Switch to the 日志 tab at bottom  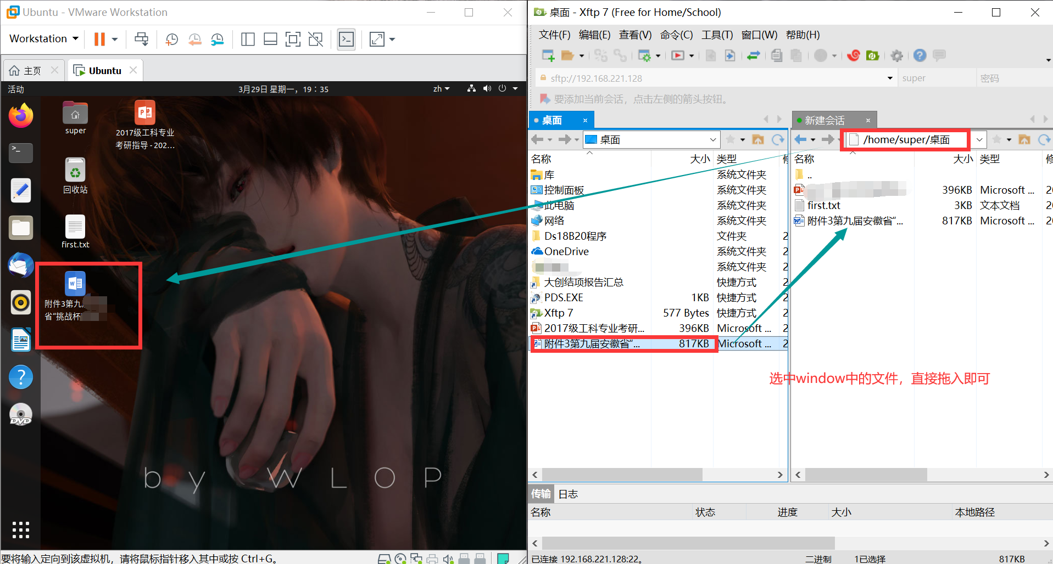click(568, 494)
